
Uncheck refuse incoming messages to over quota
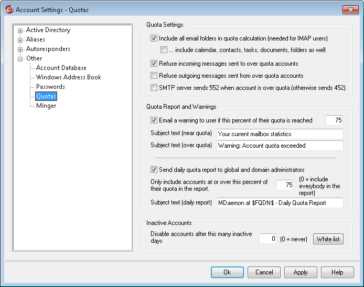coord(154,64)
